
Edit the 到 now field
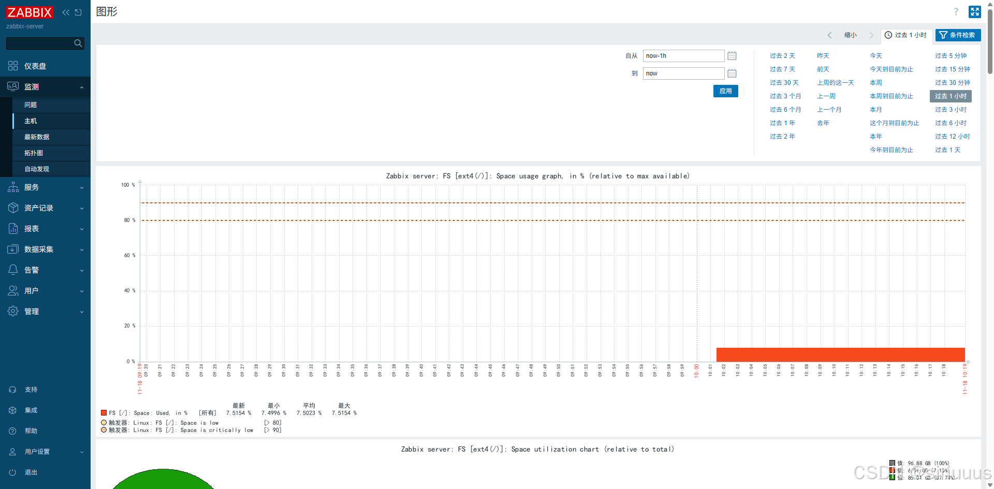click(x=683, y=73)
